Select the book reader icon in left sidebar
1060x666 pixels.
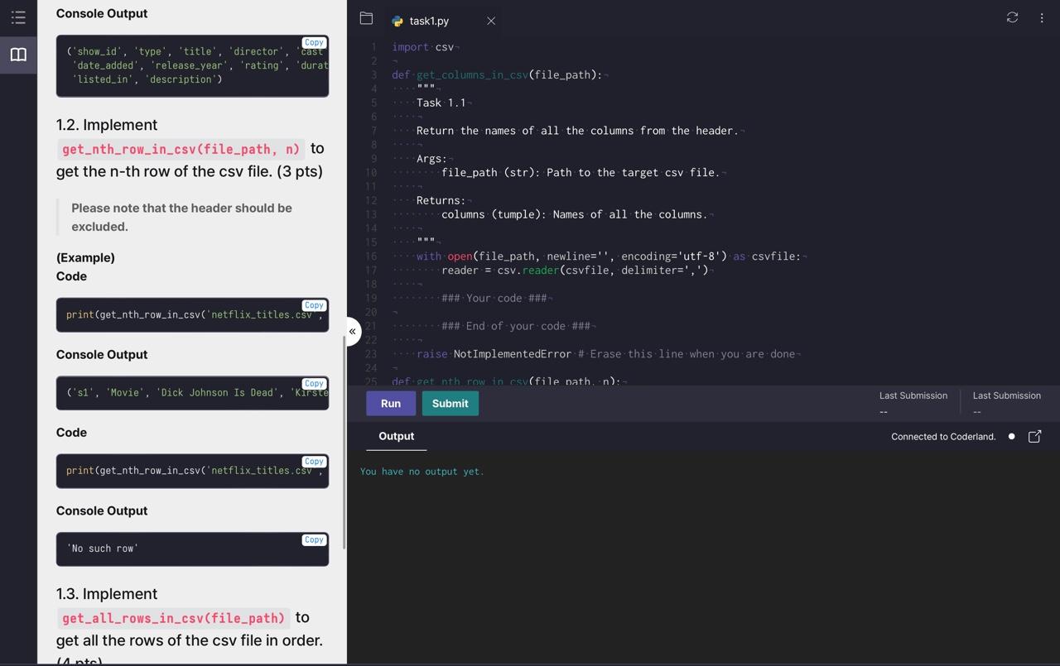17,54
